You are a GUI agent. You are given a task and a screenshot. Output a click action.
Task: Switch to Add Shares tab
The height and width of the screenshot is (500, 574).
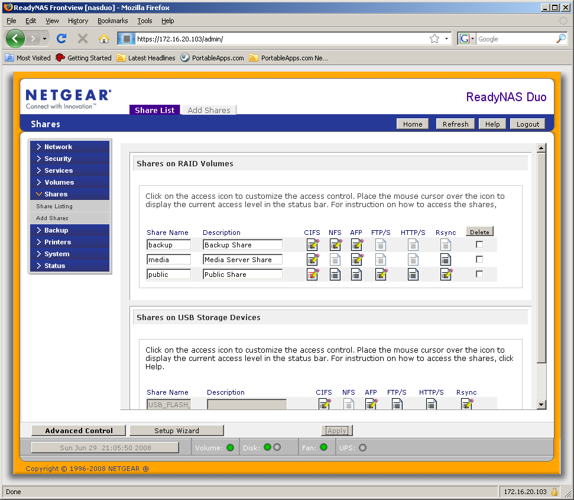tap(209, 110)
